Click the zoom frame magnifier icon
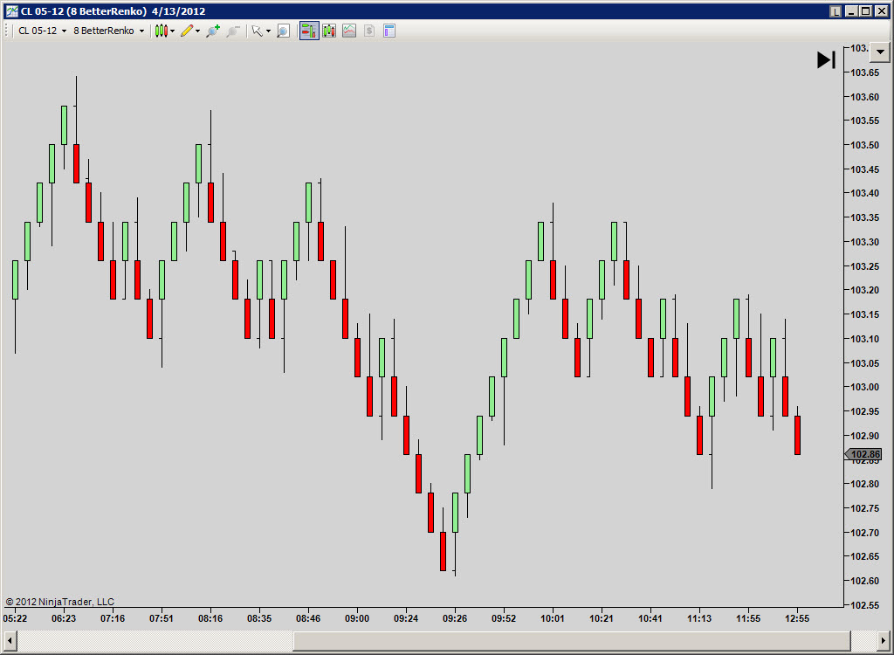Viewport: 894px width, 655px height. [284, 31]
